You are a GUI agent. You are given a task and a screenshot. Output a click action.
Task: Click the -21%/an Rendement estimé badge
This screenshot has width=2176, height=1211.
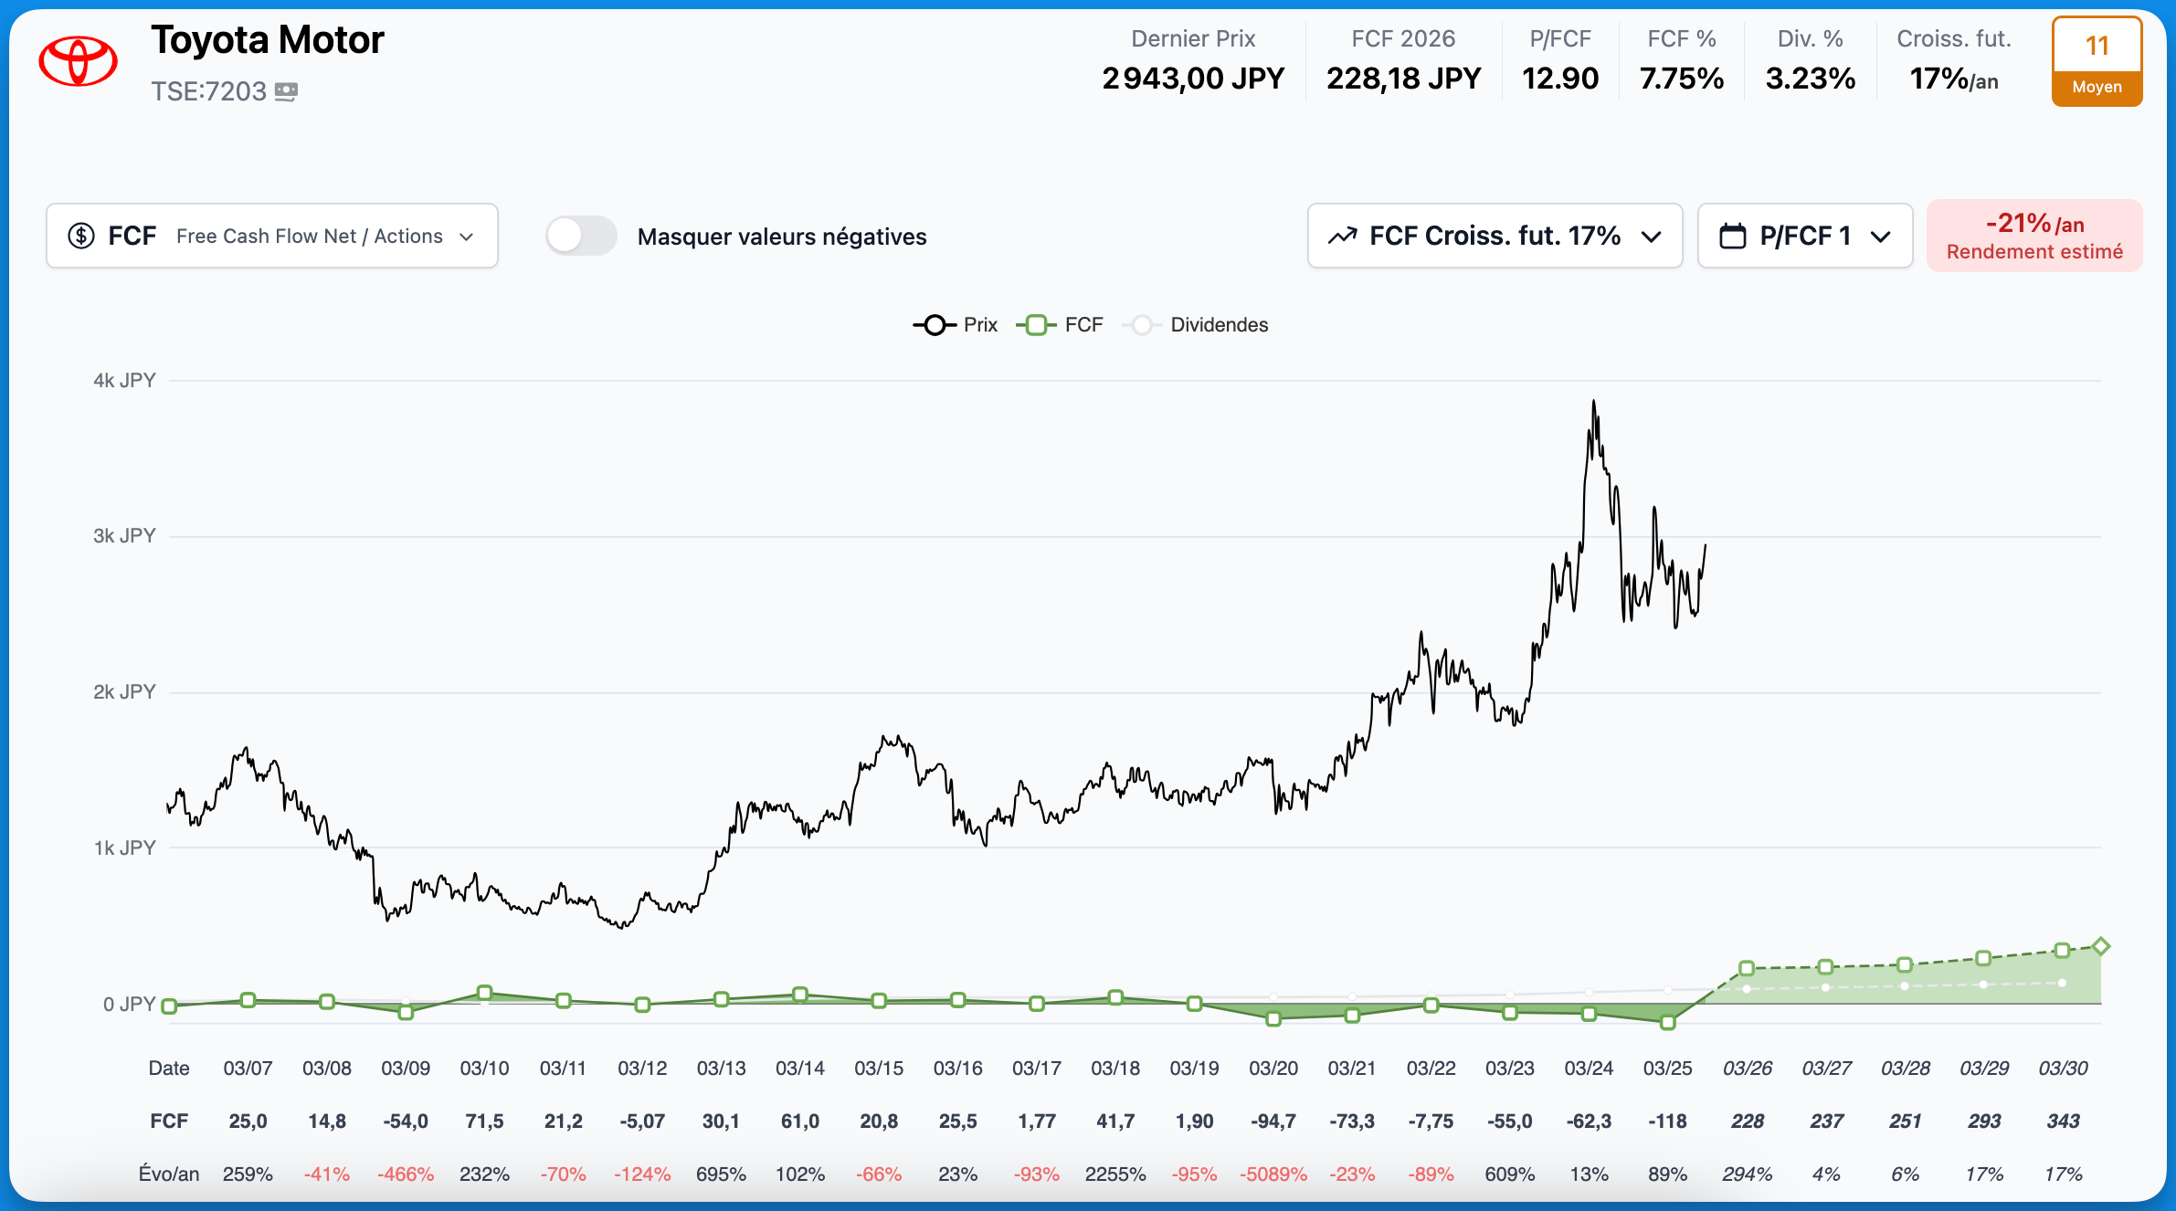tap(2033, 236)
